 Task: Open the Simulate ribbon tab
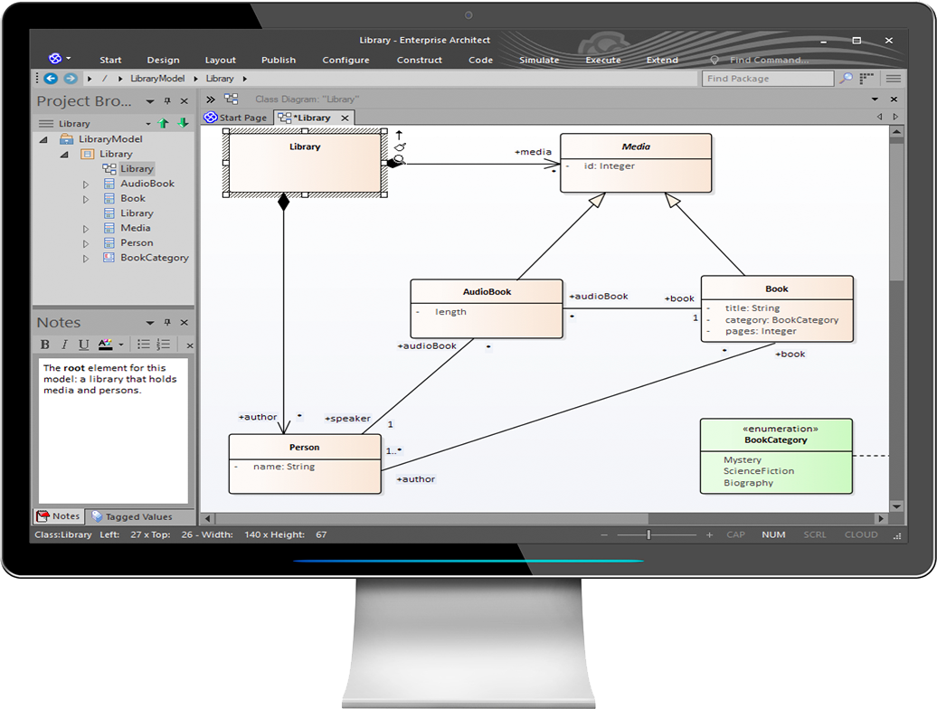[x=538, y=60]
